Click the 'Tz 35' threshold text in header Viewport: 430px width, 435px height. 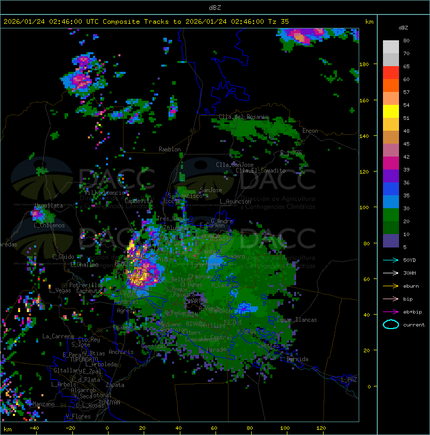[279, 22]
